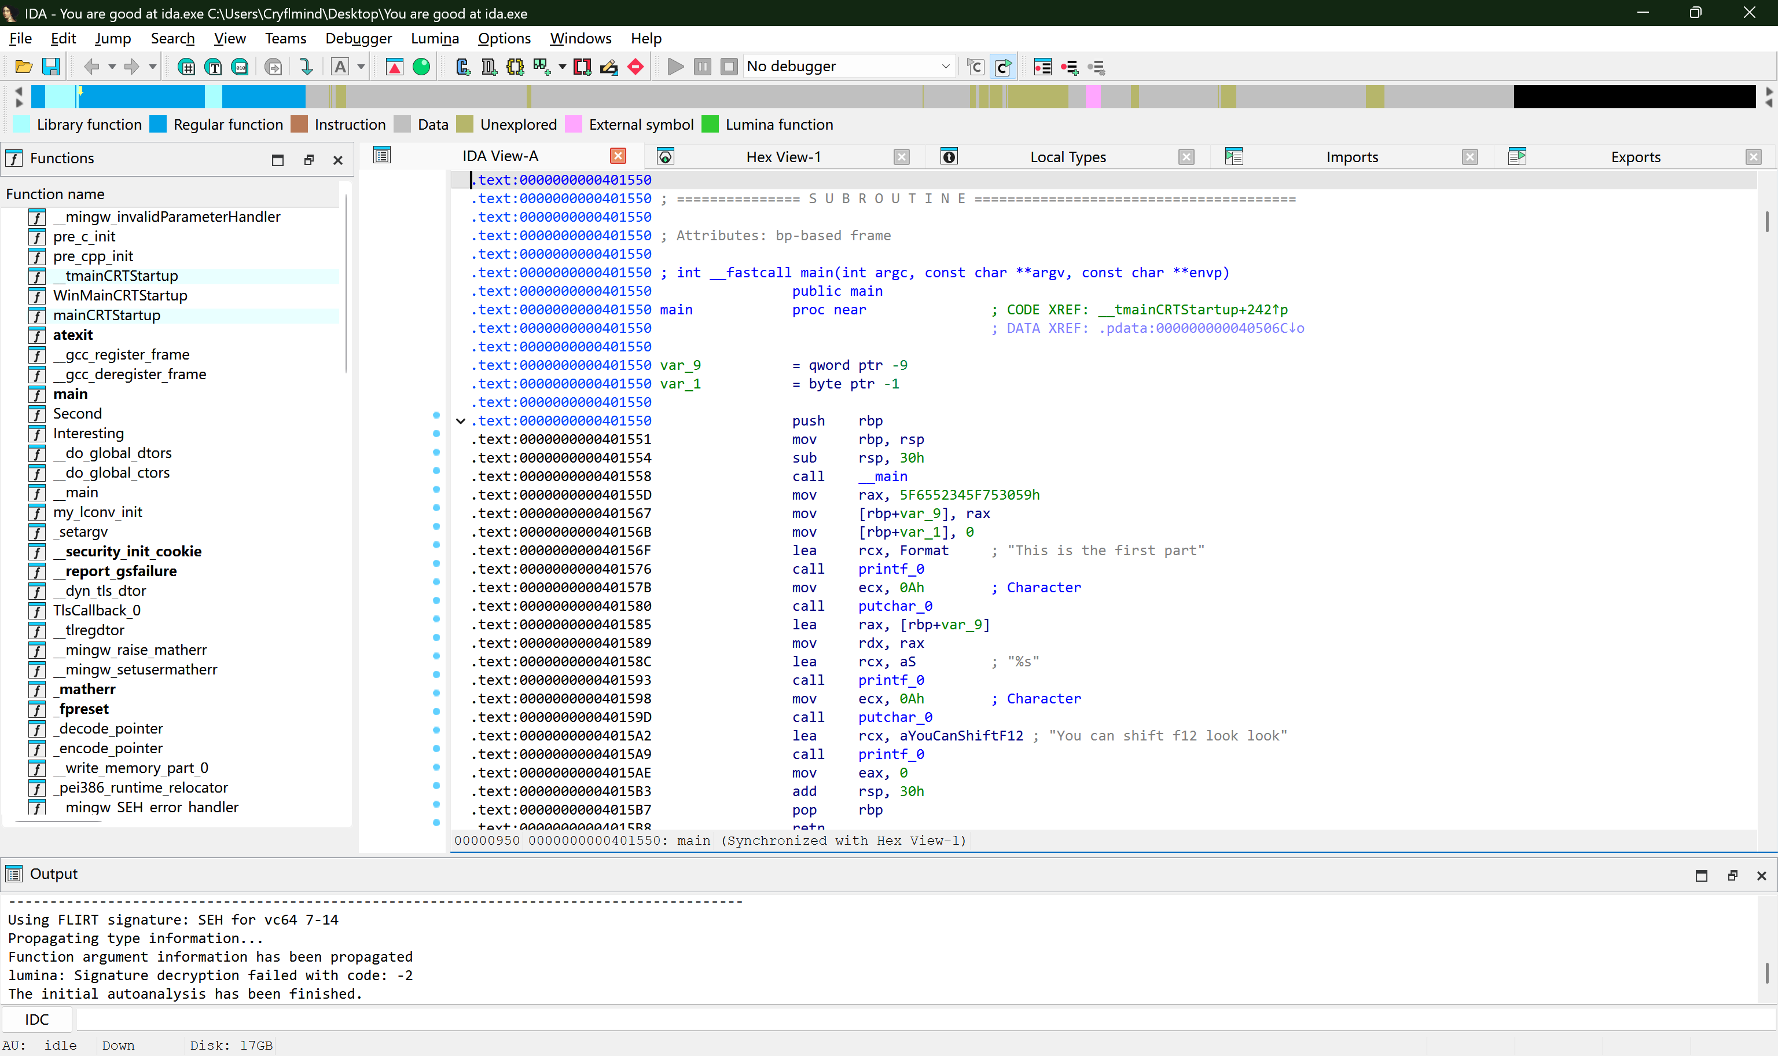Toggle the step-over C icon in toolbar
1778x1056 pixels.
coord(974,66)
